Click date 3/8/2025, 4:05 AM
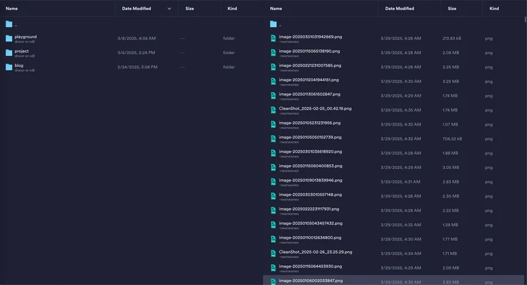Viewport: 527px width, 285px height. pos(137,38)
